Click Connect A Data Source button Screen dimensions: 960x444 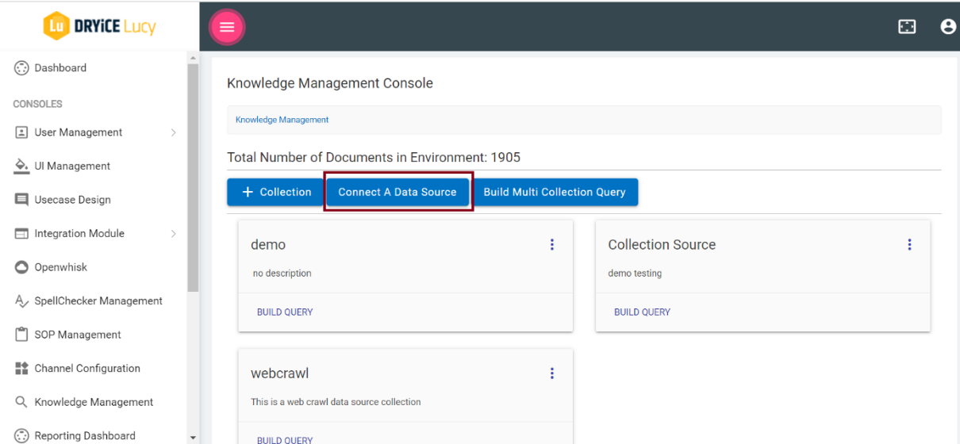tap(397, 192)
